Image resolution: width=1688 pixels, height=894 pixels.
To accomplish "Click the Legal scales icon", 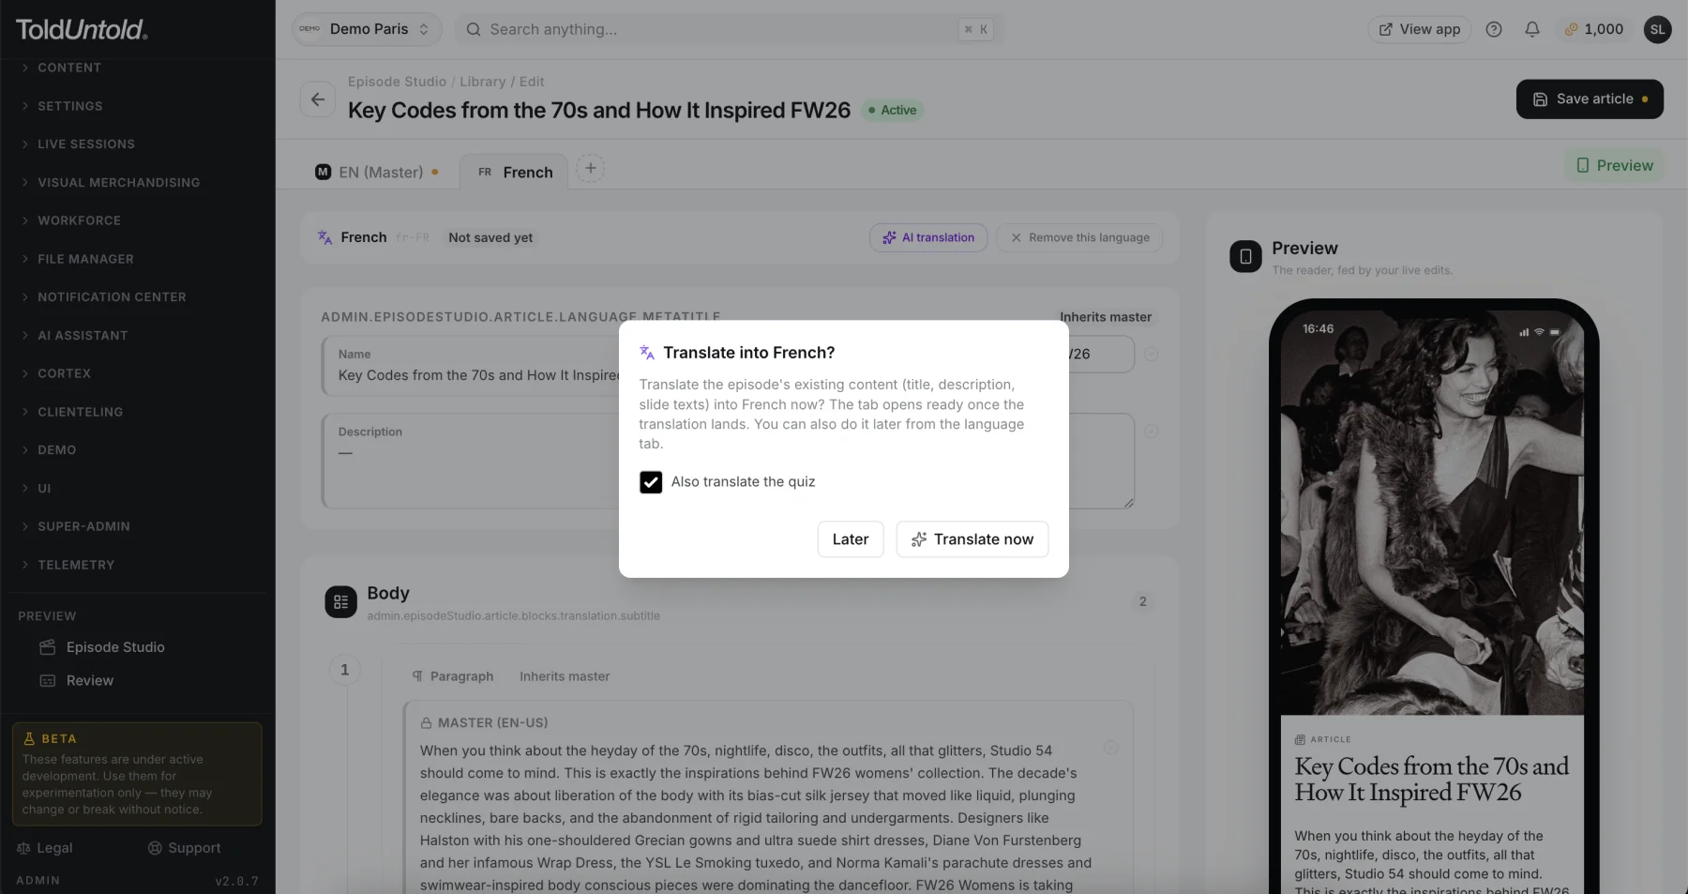I will click(x=23, y=848).
